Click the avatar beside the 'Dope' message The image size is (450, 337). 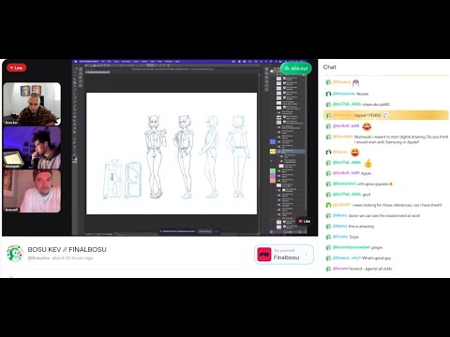pyautogui.click(x=328, y=237)
